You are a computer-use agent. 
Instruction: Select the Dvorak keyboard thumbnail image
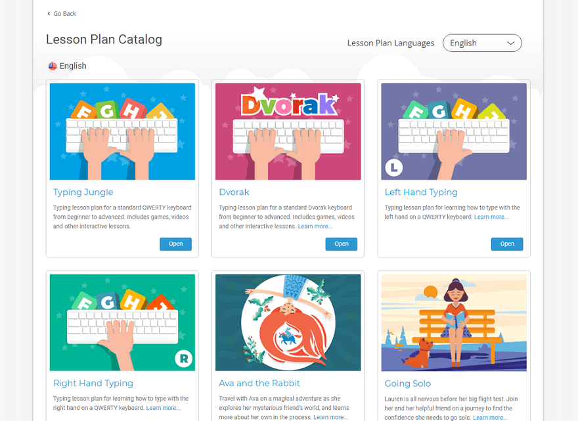point(288,131)
